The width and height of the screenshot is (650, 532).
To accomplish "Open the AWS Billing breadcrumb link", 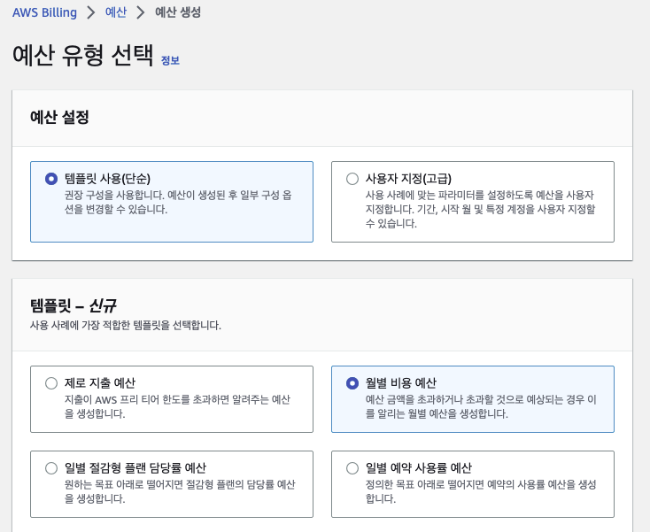I will (x=44, y=12).
